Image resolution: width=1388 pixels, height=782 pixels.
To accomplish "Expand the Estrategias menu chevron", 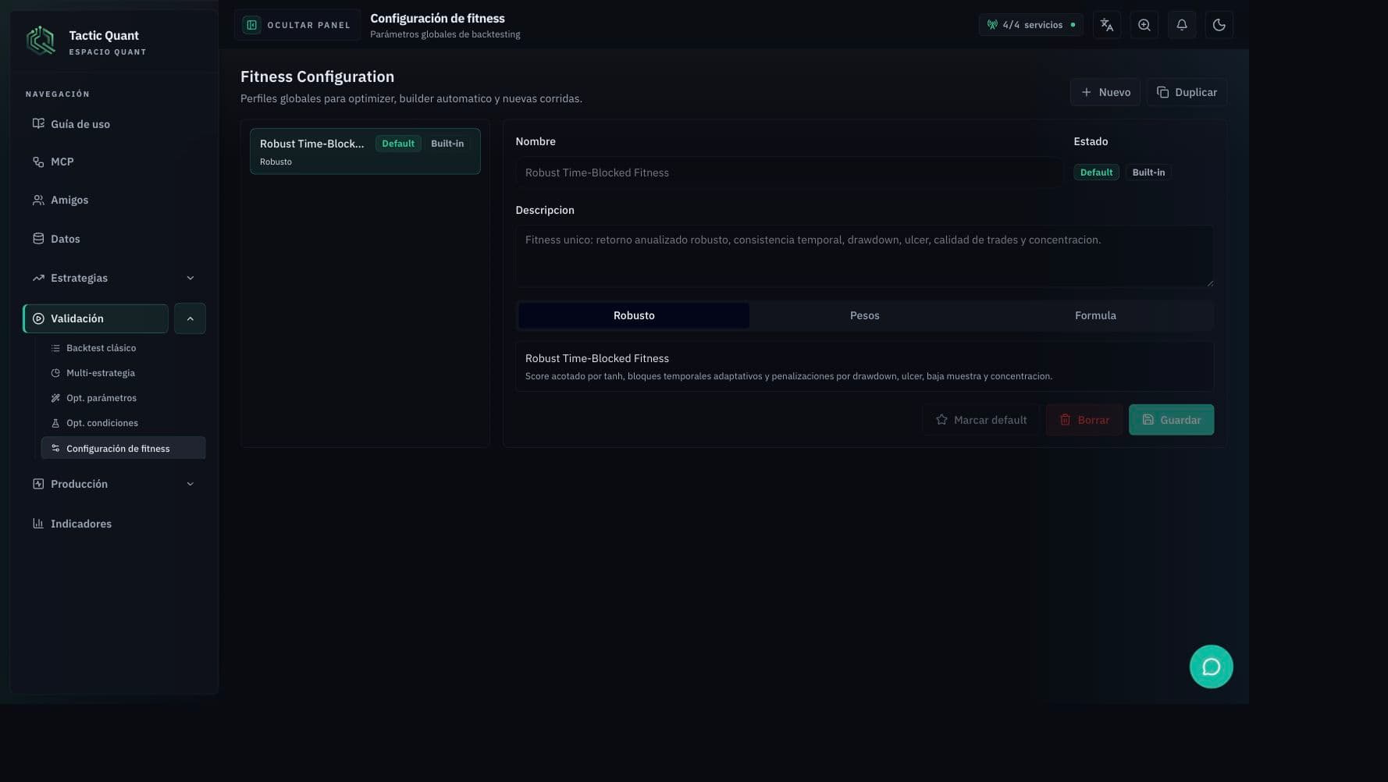I will click(190, 278).
